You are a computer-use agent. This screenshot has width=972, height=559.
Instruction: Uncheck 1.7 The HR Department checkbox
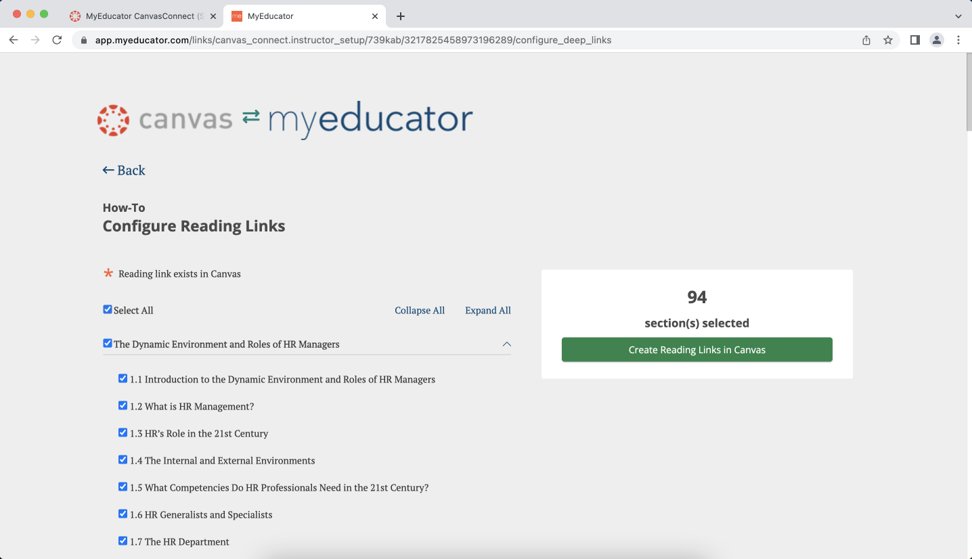(x=123, y=541)
